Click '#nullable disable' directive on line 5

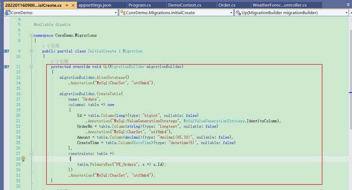coord(52,25)
